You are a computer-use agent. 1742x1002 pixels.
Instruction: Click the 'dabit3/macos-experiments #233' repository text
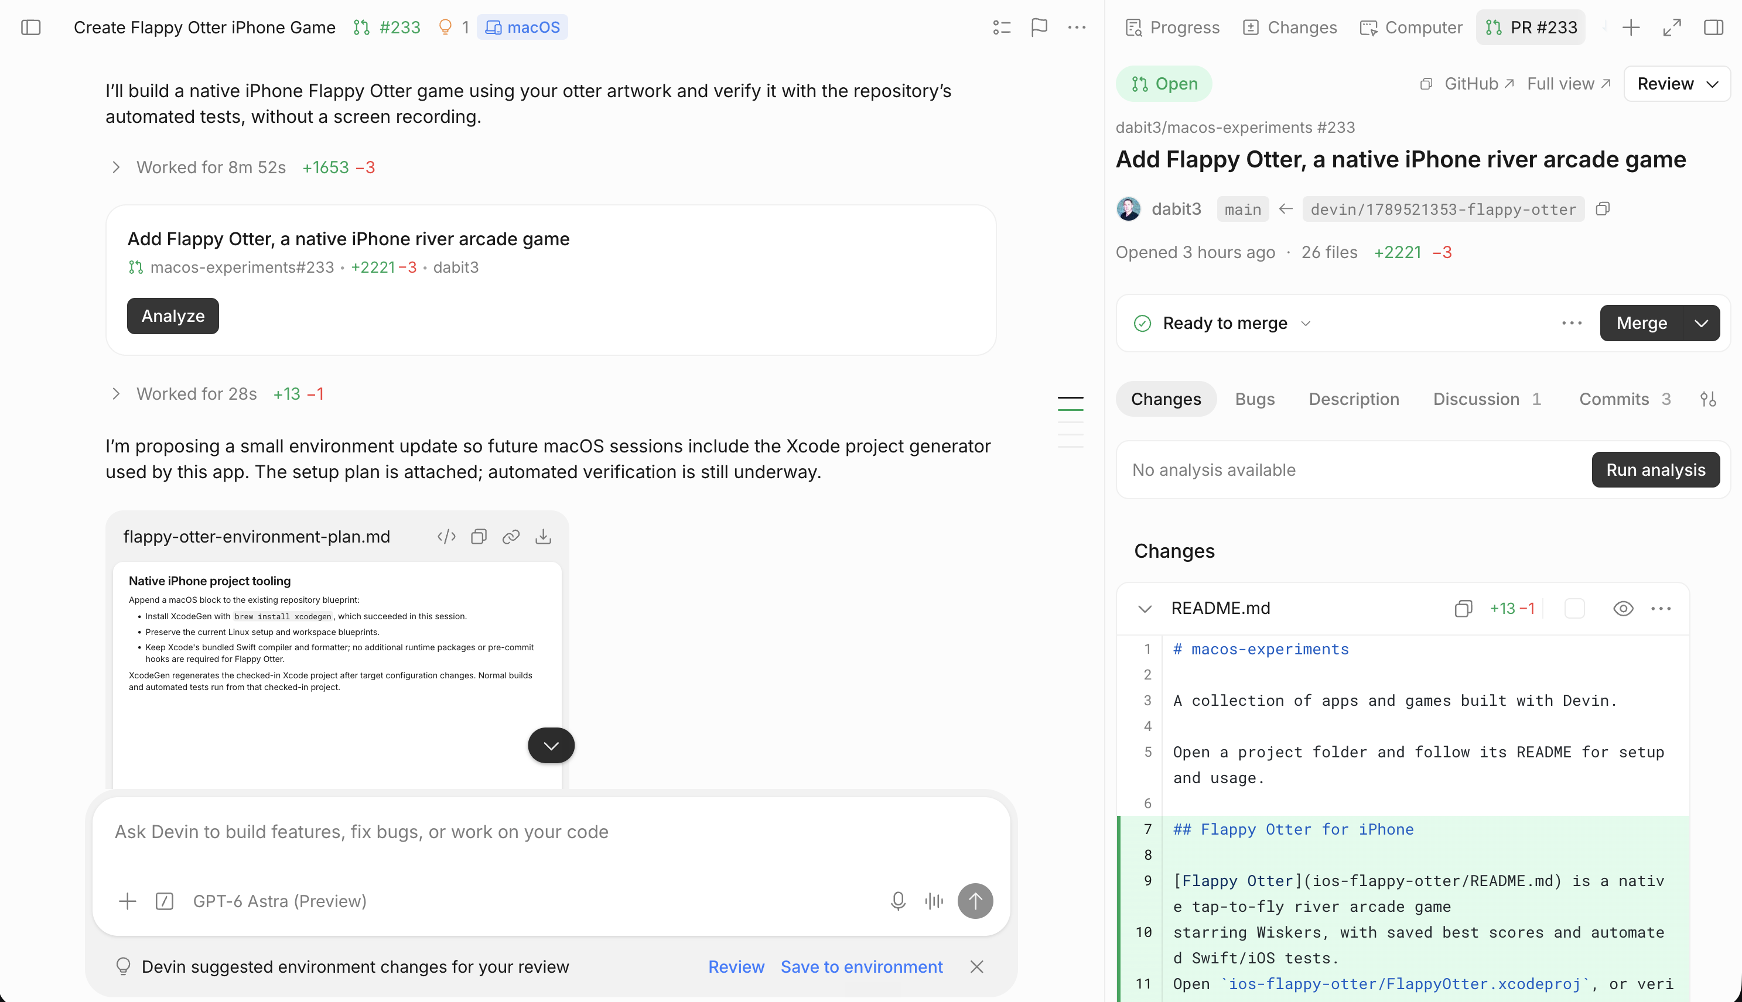pos(1235,128)
